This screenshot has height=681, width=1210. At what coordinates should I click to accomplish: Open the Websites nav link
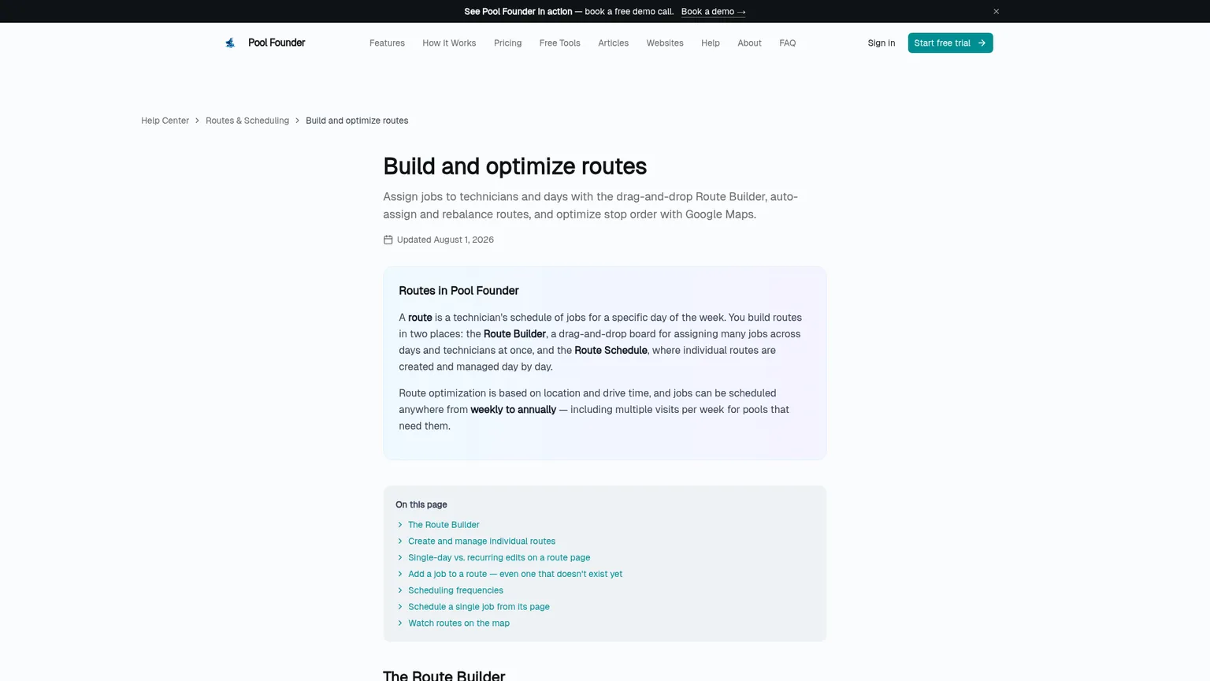(x=665, y=43)
